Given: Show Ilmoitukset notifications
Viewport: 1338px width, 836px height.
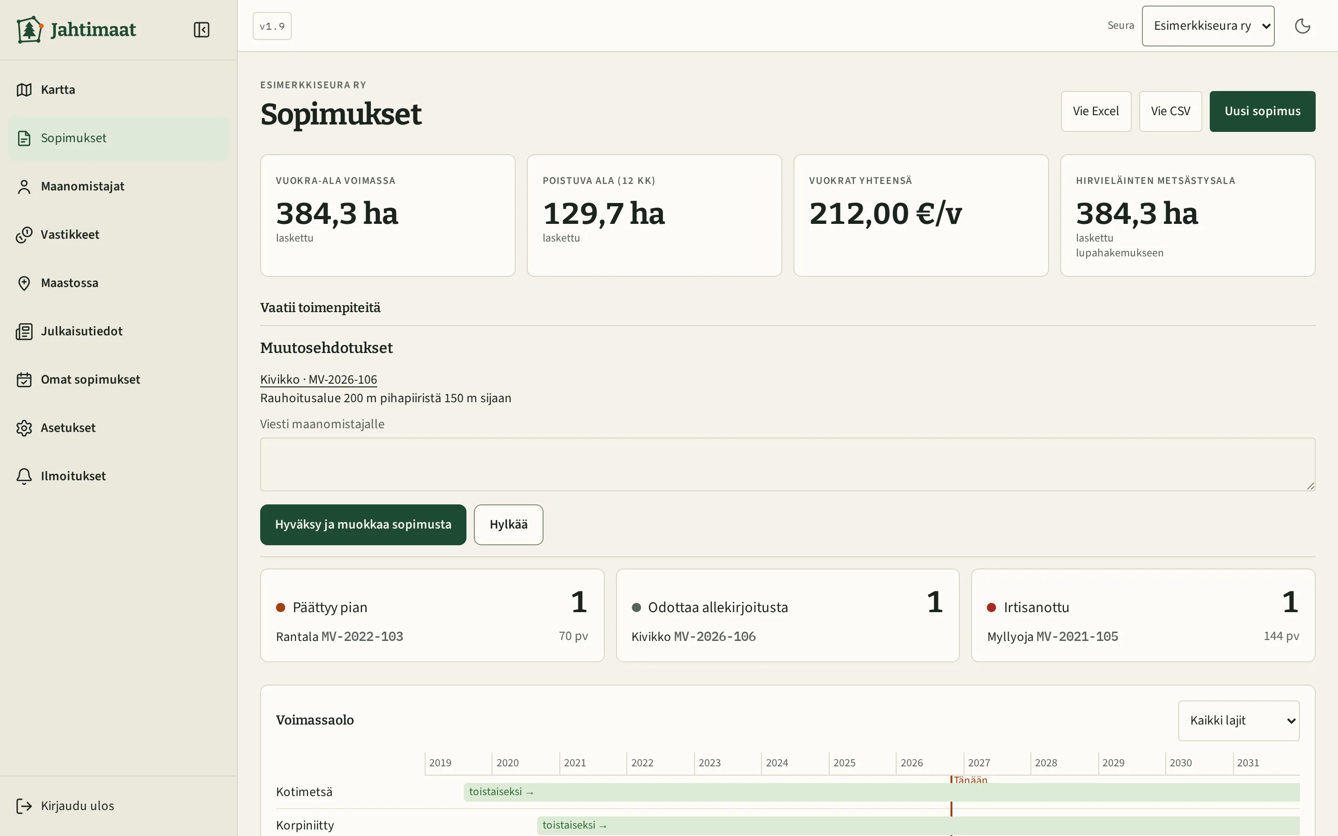Looking at the screenshot, I should [x=118, y=476].
